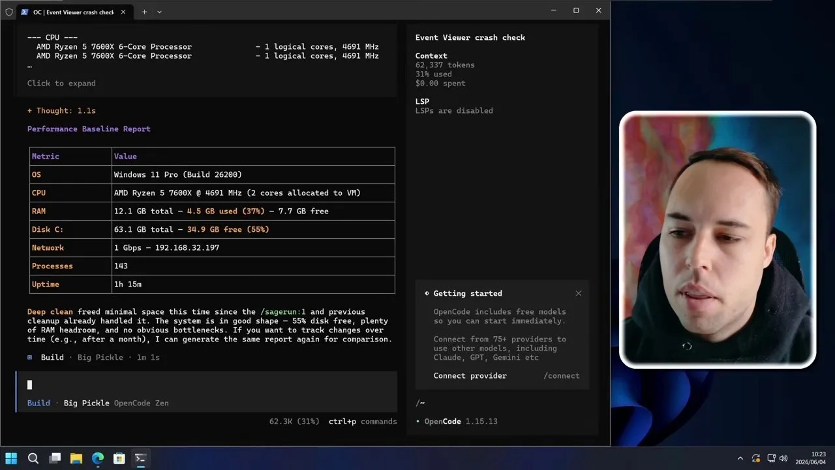Click Windows Update tray icon

(756, 458)
